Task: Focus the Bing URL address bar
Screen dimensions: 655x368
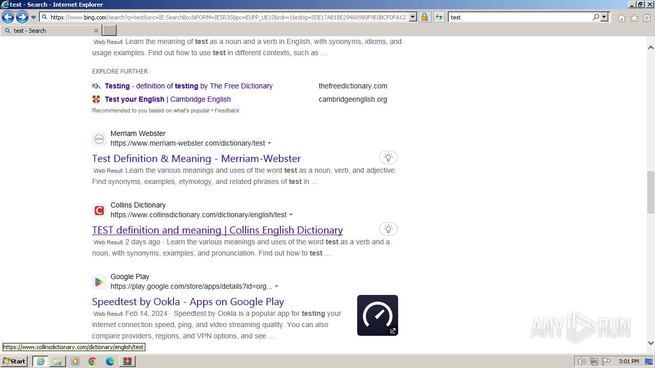Action: (228, 17)
